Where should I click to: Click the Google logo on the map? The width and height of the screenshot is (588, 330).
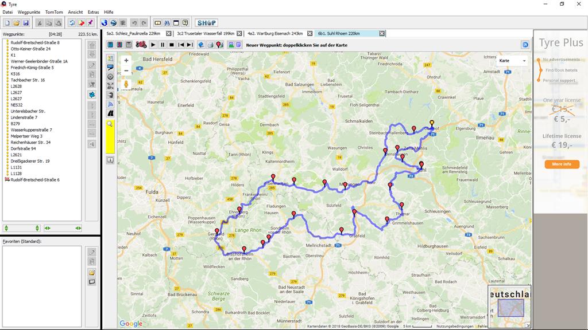131,323
